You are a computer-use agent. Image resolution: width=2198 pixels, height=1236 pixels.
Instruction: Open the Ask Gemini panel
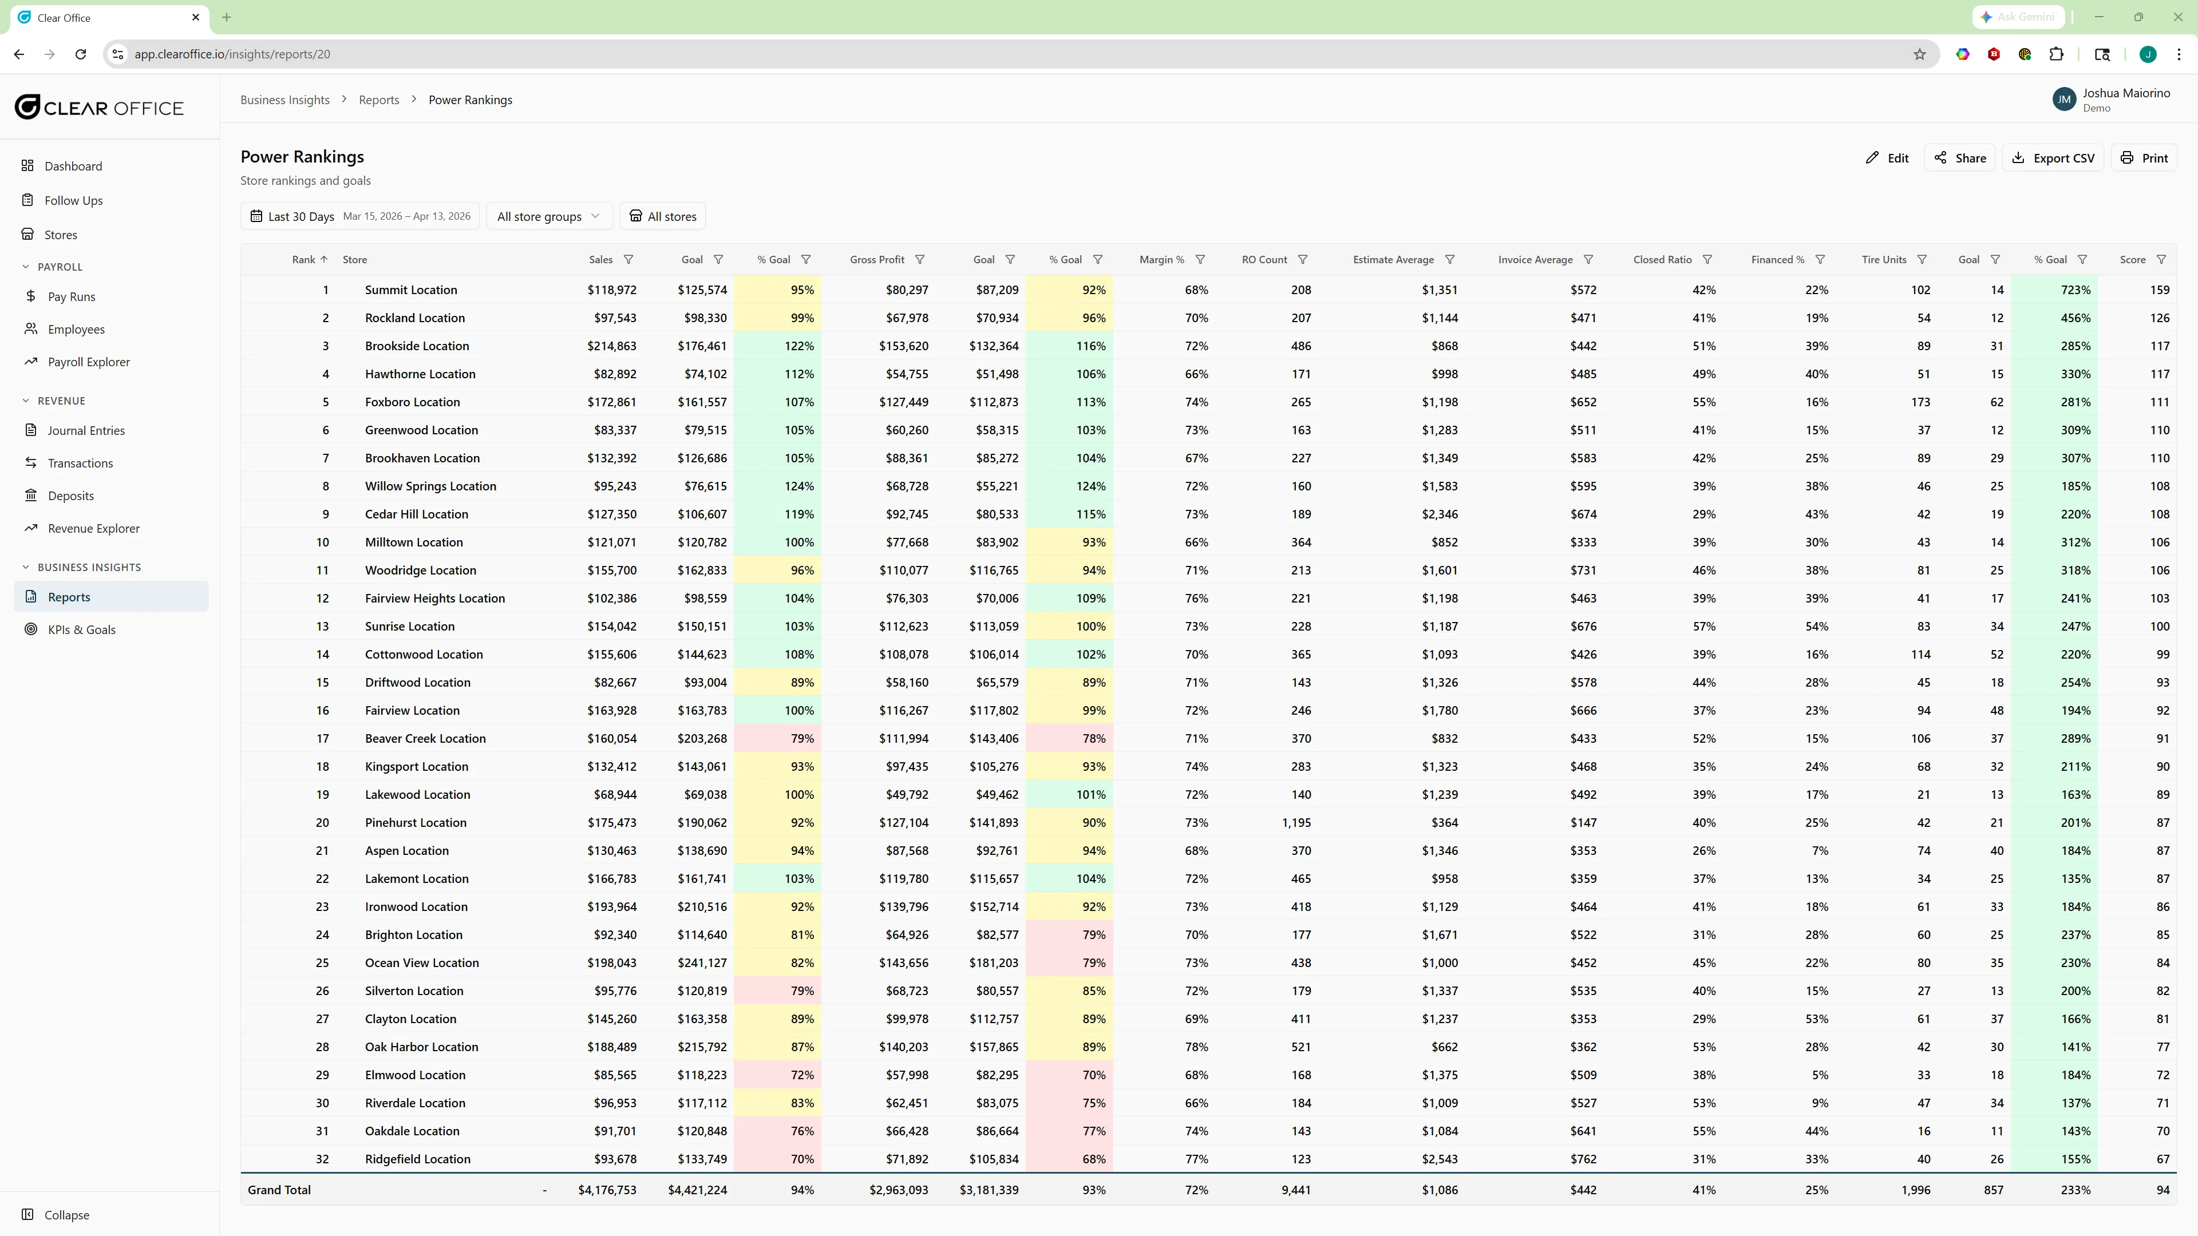point(2018,16)
